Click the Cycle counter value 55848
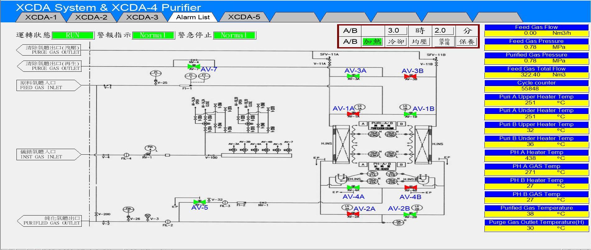The image size is (591, 250). (536, 89)
